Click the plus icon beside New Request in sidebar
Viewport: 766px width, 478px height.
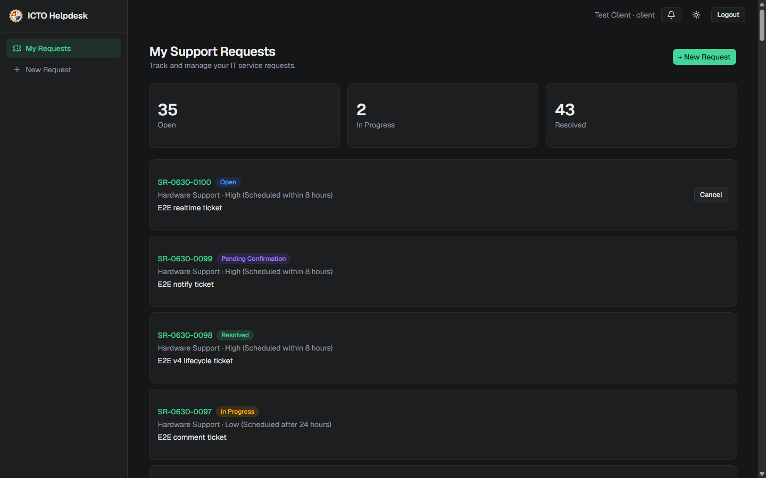[17, 70]
